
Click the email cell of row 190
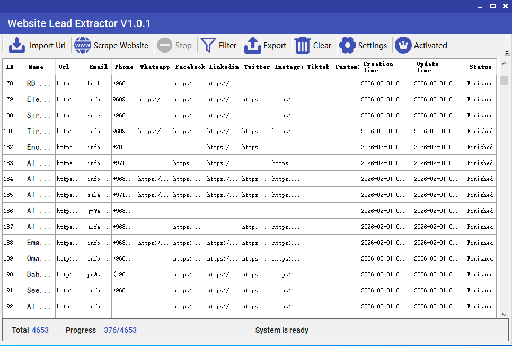point(99,274)
